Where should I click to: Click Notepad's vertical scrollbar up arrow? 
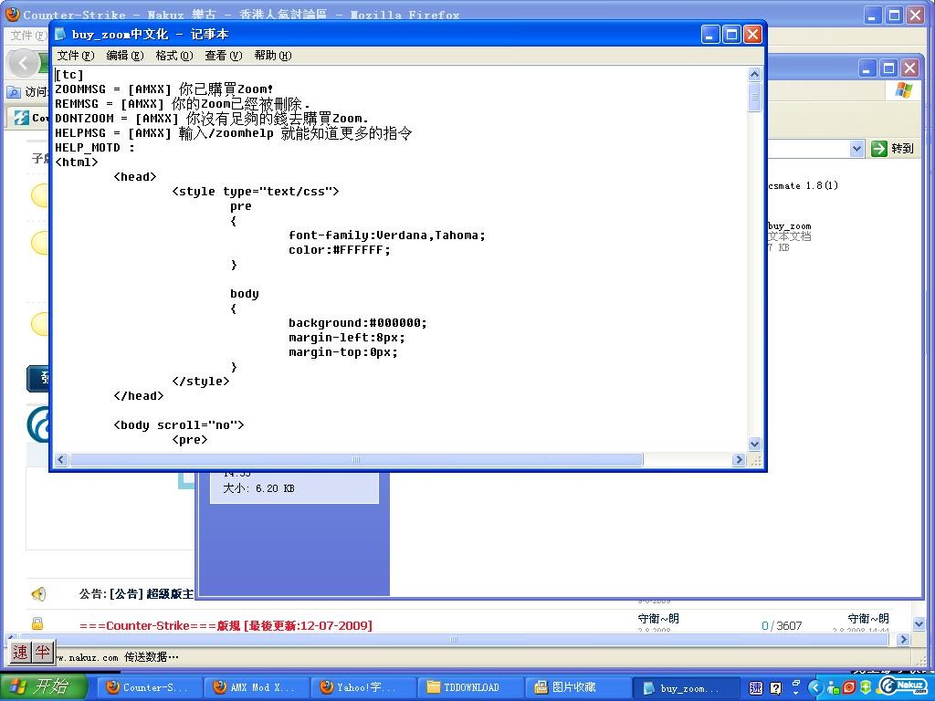click(x=754, y=75)
